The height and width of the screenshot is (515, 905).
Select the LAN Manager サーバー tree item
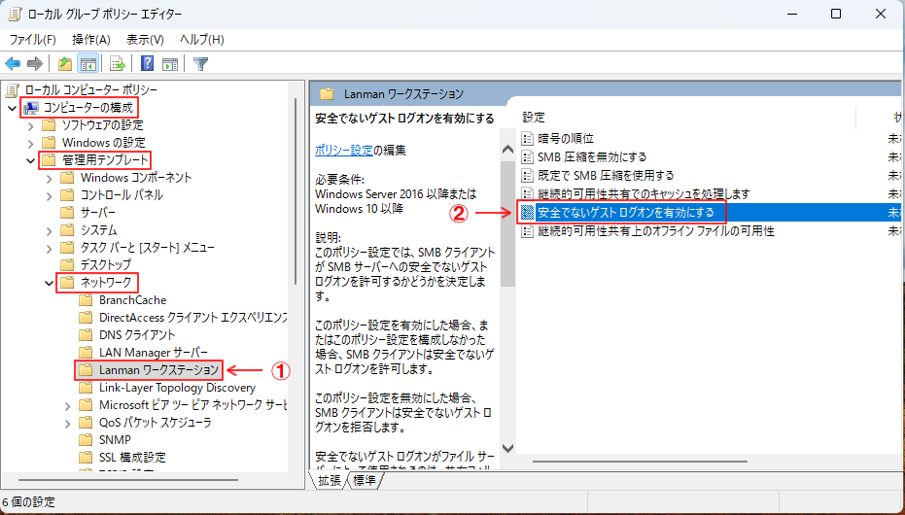(154, 352)
